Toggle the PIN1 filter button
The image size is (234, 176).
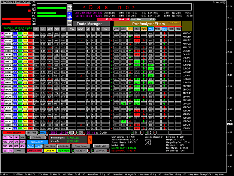tap(171, 29)
